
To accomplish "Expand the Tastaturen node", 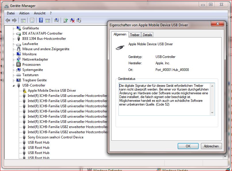I will (x=14, y=75).
